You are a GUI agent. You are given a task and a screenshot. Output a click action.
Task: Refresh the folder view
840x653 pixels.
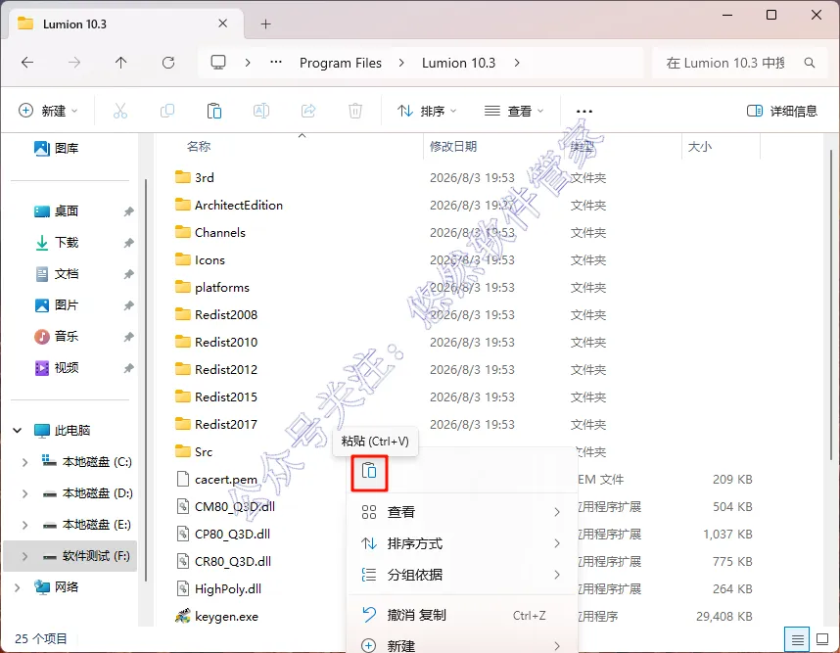point(168,63)
